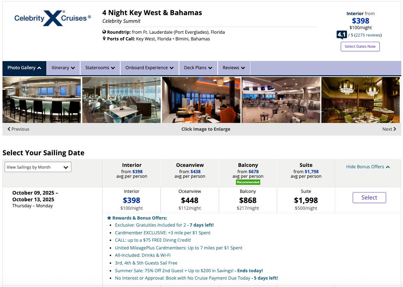This screenshot has height=287, width=403.
Task: Click the map pin icon beside Ports of Call
Action: click(x=104, y=39)
